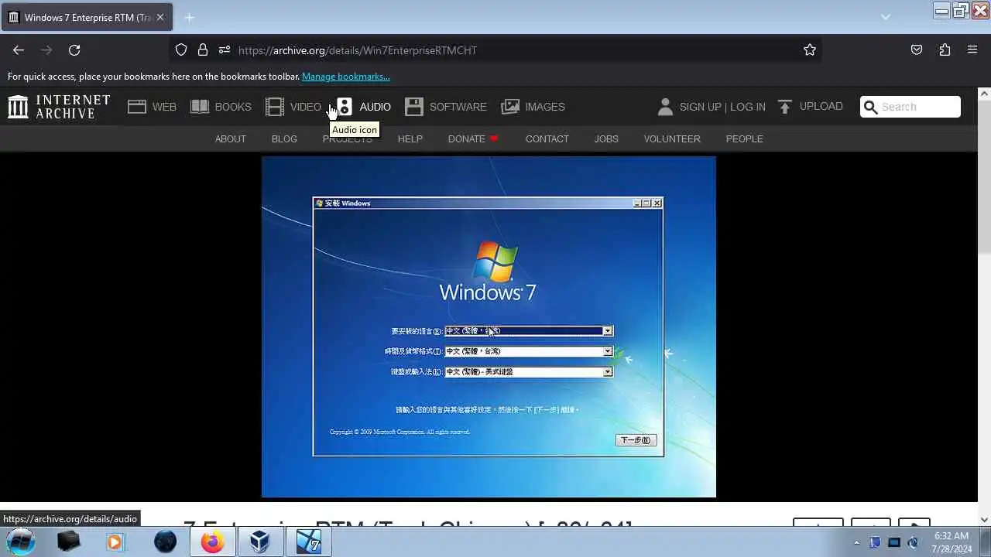Open the Web section icon
Image resolution: width=991 pixels, height=557 pixels.
pyautogui.click(x=137, y=107)
